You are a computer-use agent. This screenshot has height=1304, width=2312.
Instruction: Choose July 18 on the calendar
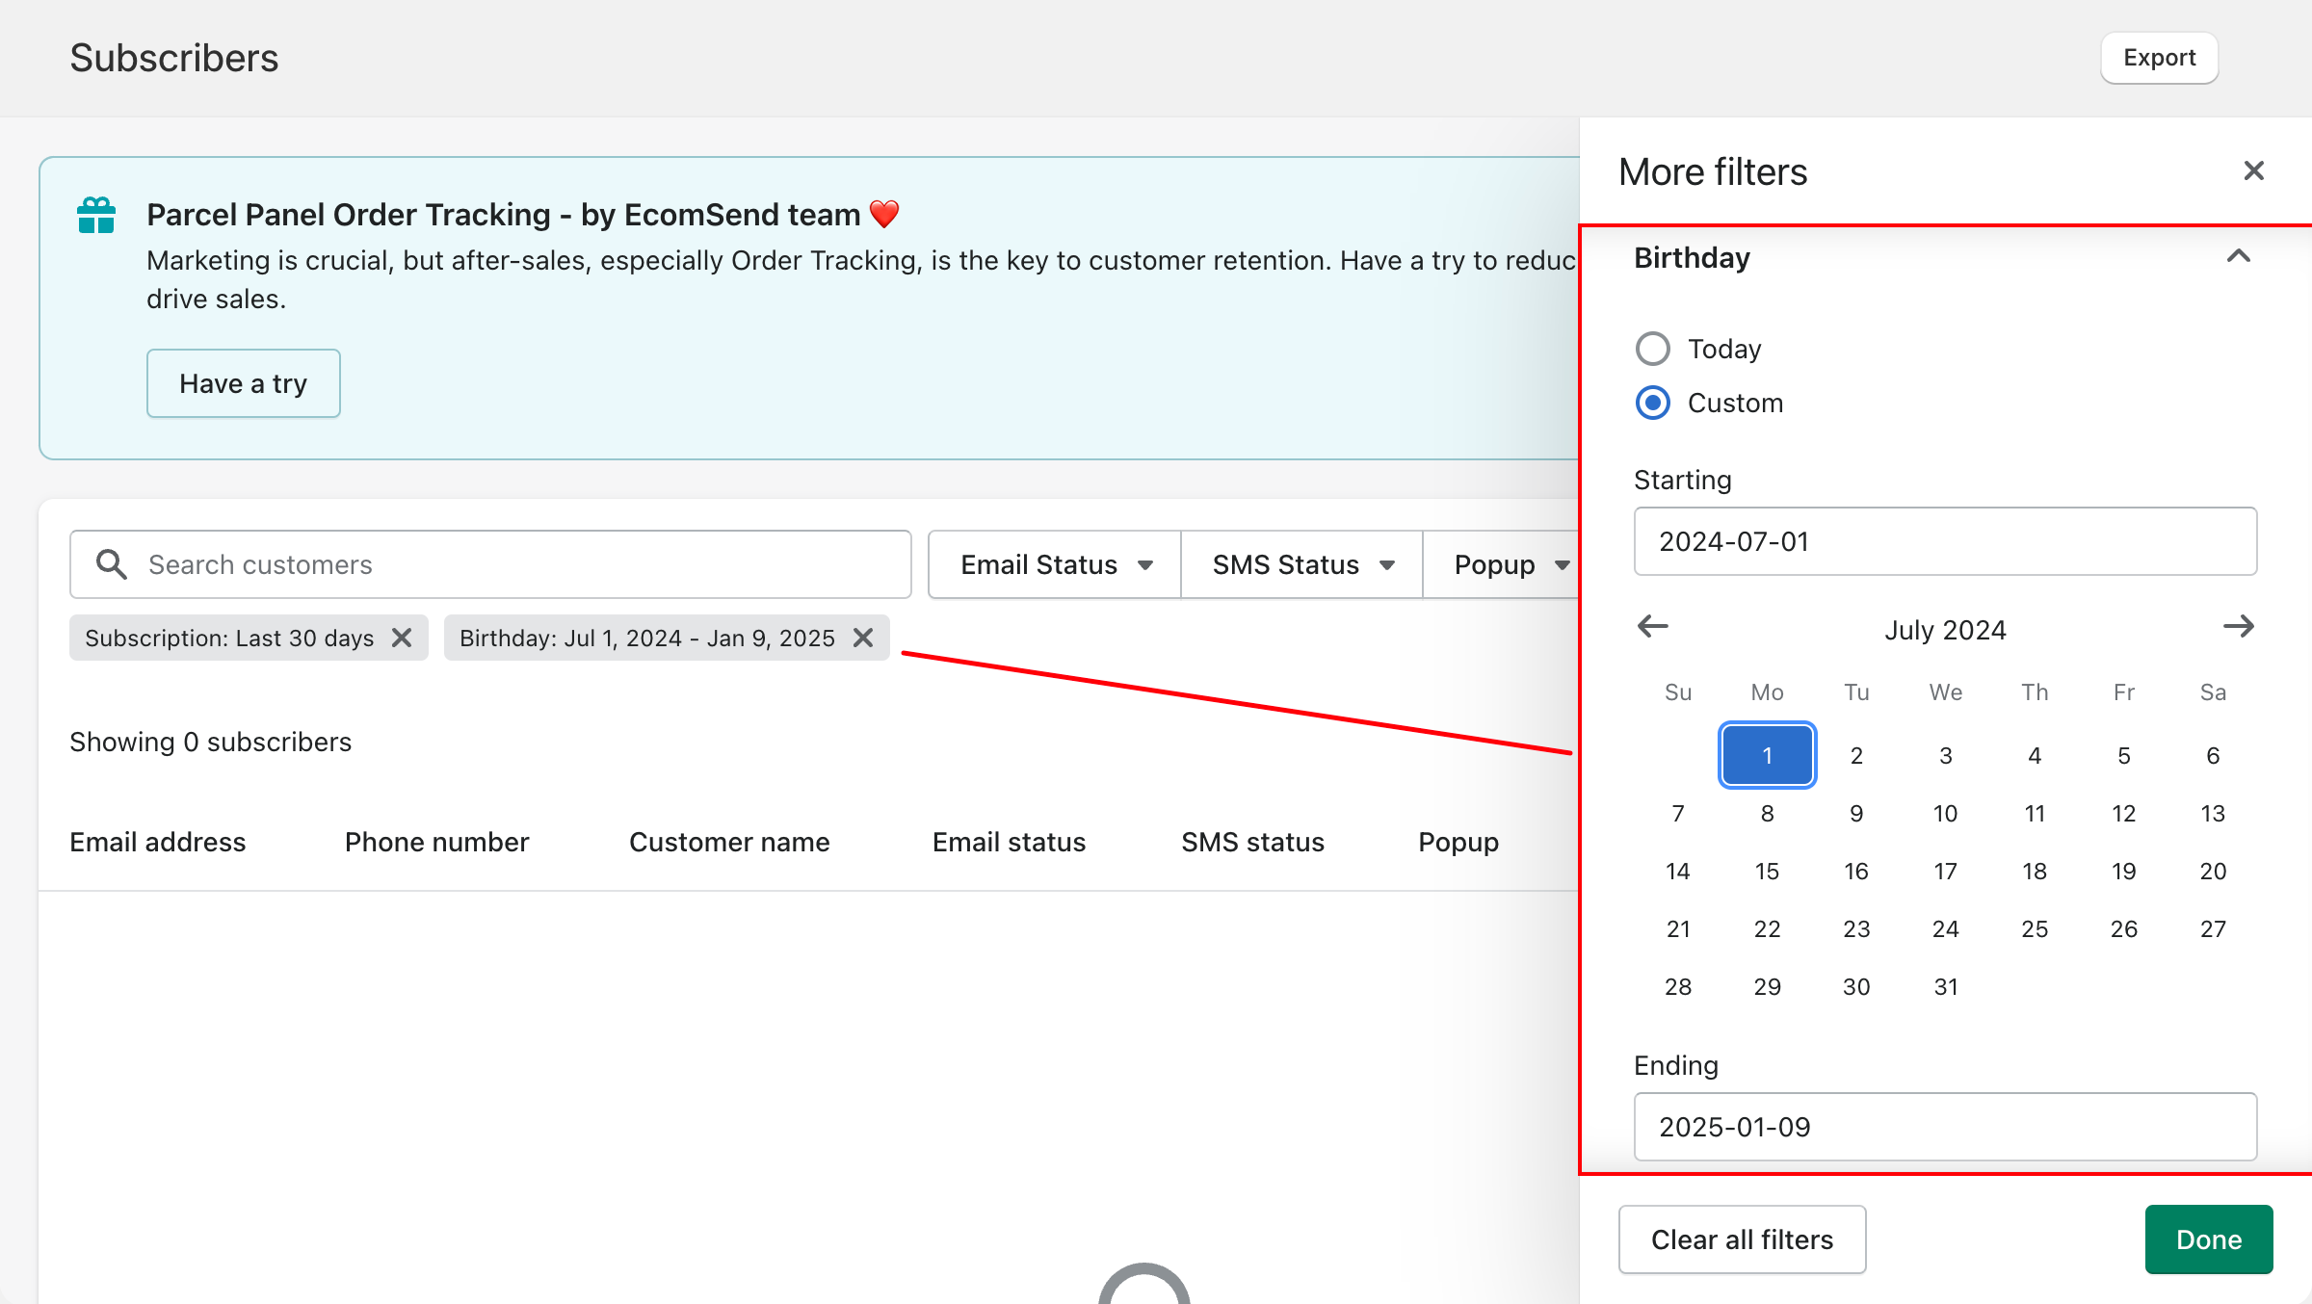[2035, 871]
